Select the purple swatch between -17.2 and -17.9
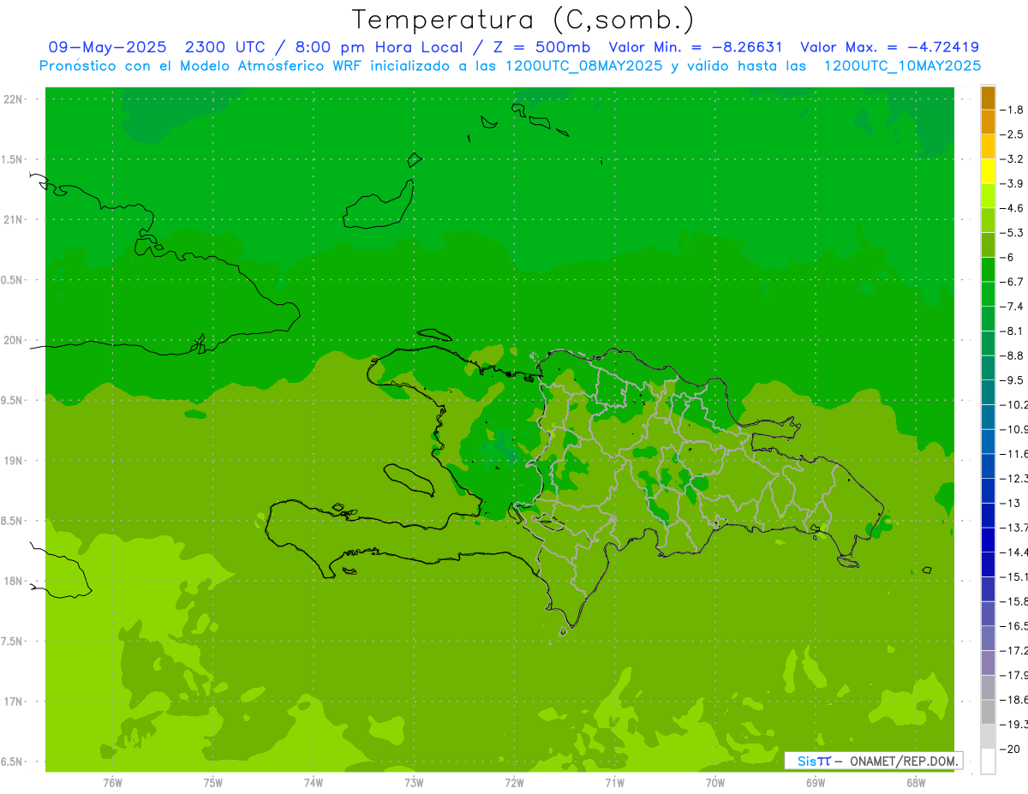1028x794 pixels. click(x=988, y=663)
